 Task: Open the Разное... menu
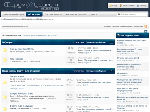[95, 14]
